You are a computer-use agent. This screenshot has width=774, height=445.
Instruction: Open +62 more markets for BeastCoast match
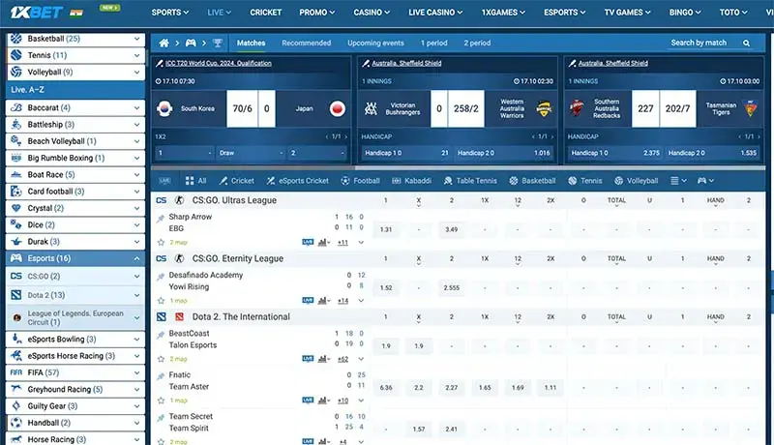[x=342, y=359]
